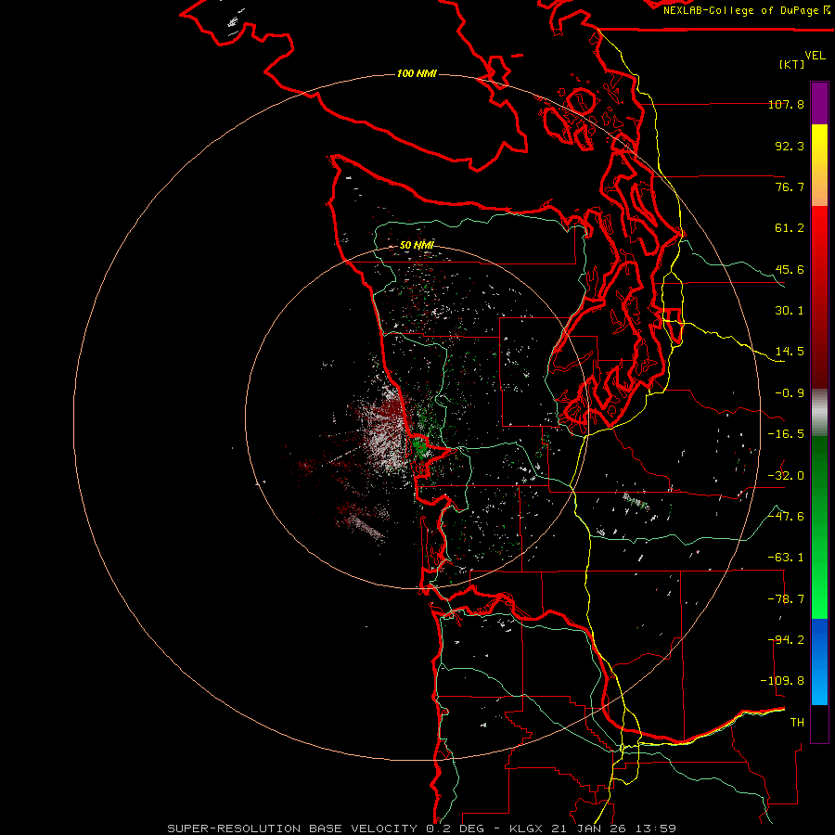Pick the yellow segment of the color bar
Screen dimensions: 835x835
click(x=819, y=165)
